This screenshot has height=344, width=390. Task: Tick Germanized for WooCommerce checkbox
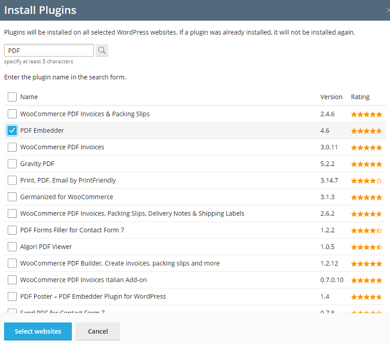click(x=12, y=197)
